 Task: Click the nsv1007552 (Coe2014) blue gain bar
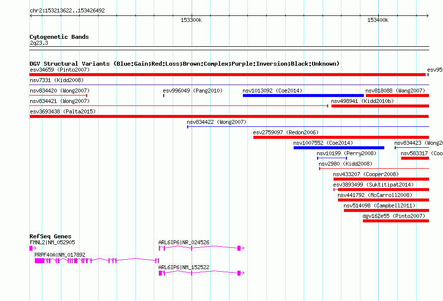click(339, 148)
